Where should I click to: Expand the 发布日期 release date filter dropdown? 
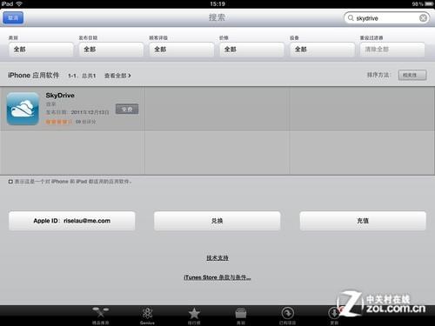click(x=111, y=50)
